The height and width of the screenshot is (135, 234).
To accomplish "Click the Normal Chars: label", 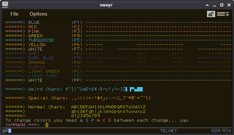I will pos(47,107).
